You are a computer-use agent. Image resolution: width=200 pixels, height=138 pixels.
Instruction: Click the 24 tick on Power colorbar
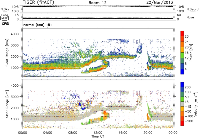tap(186, 42)
